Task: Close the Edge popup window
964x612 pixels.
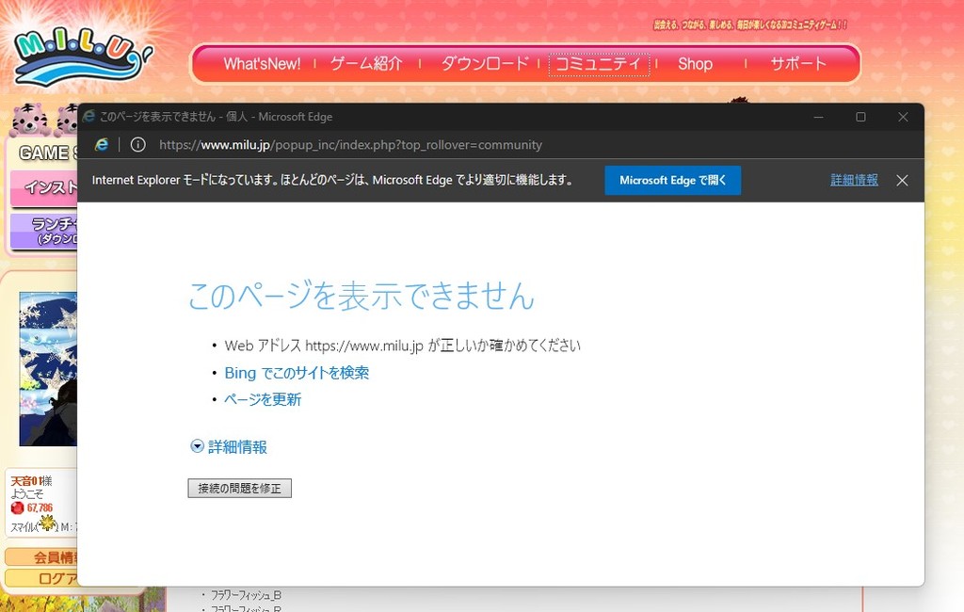Action: pos(903,117)
